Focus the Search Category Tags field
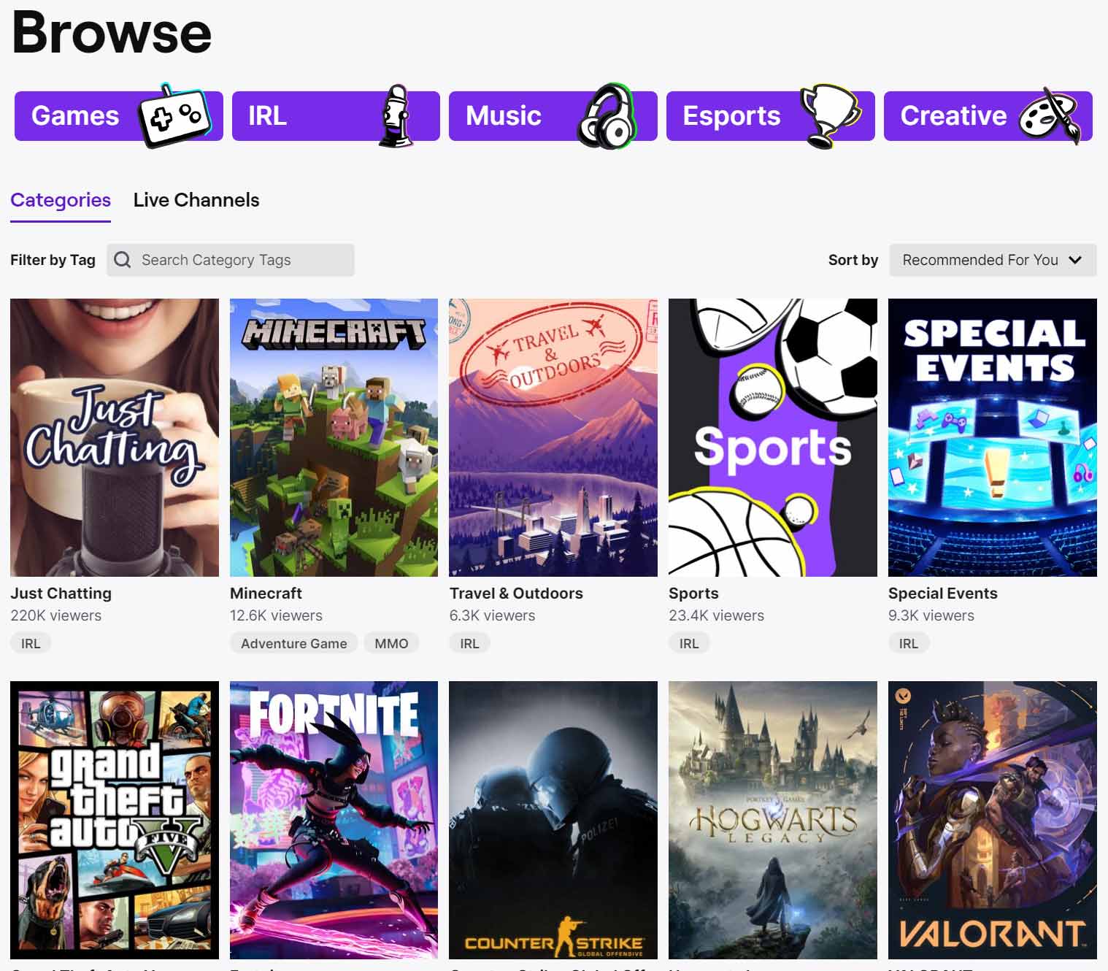 coord(231,260)
